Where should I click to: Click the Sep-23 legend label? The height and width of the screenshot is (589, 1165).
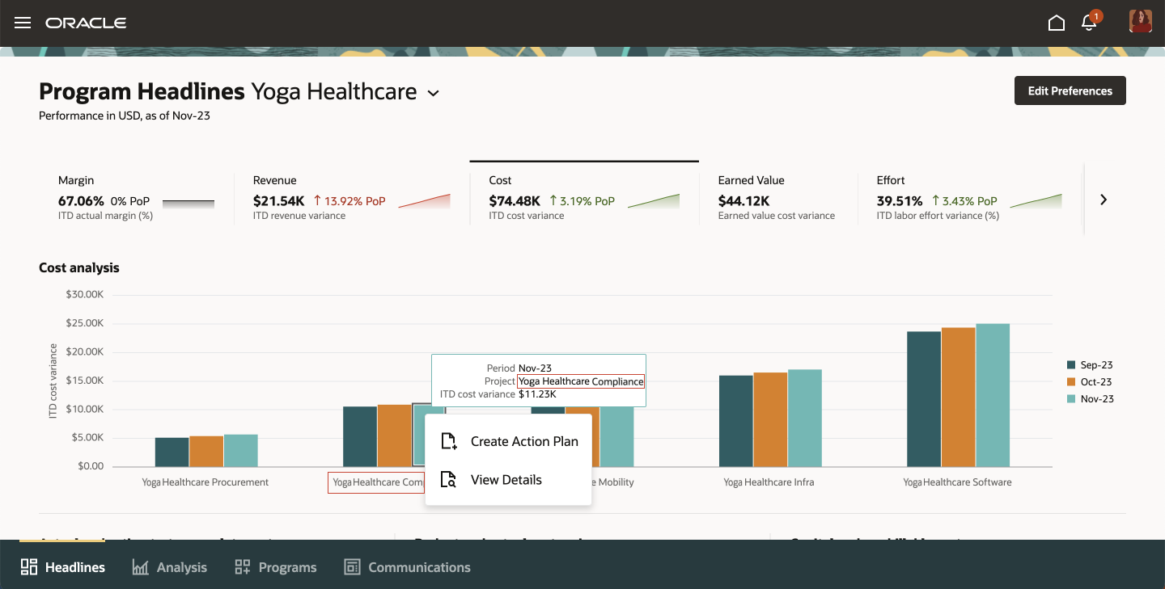(x=1096, y=365)
